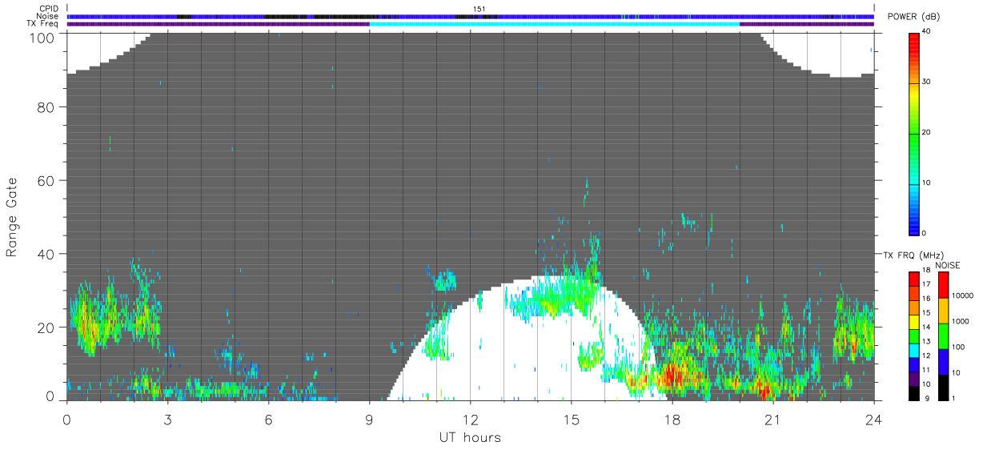Click the 6 tick label on UT hours axis
Screen dimensions: 983x454
(269, 420)
